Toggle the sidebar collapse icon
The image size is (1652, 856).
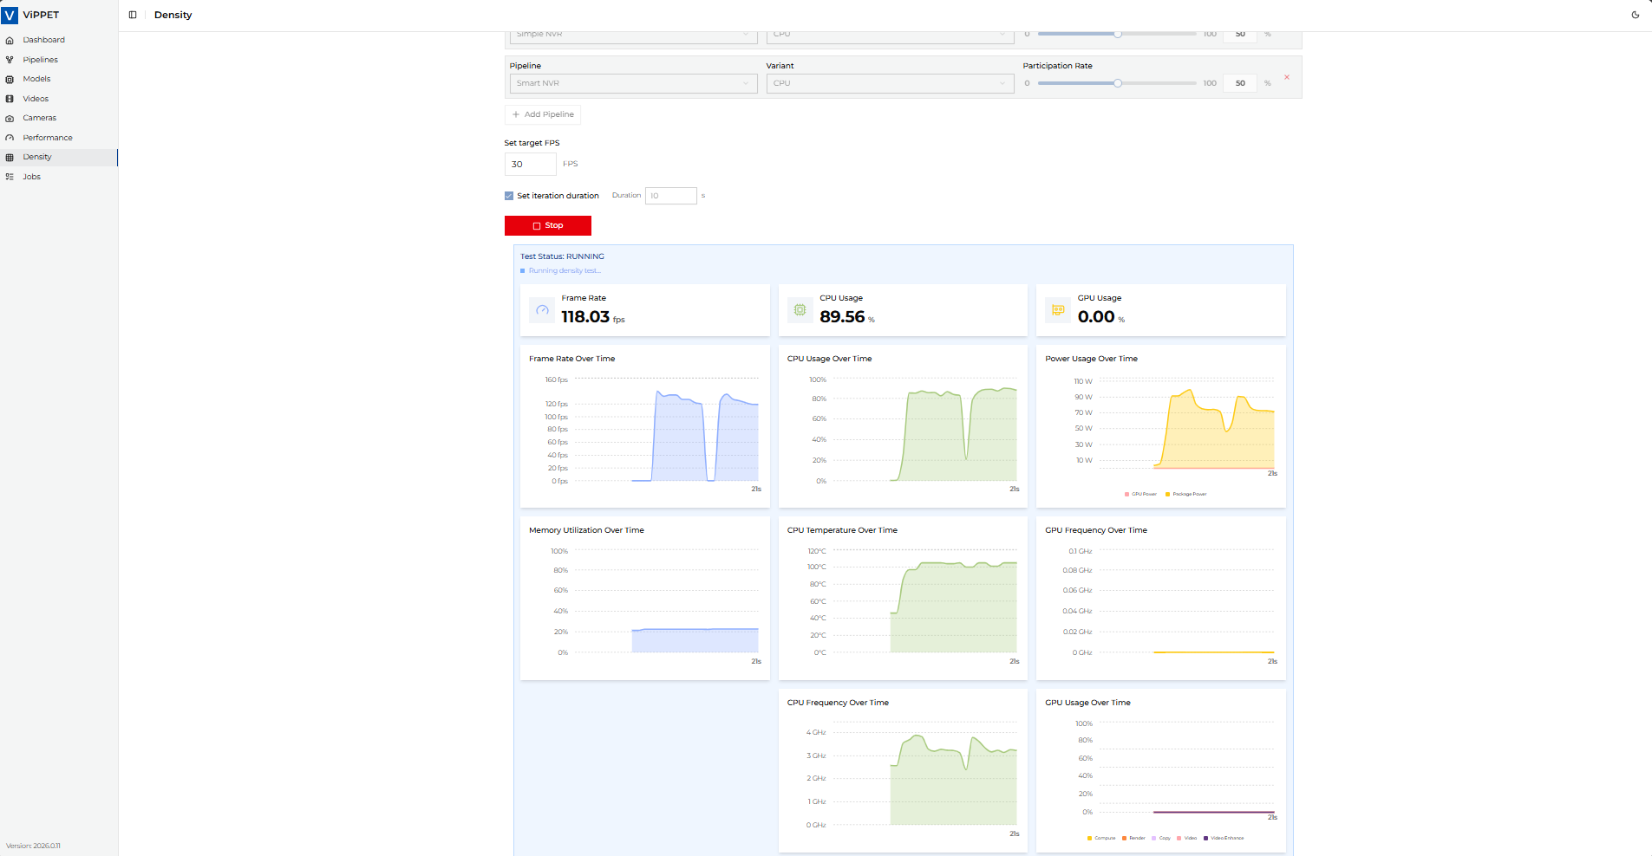[x=133, y=15]
